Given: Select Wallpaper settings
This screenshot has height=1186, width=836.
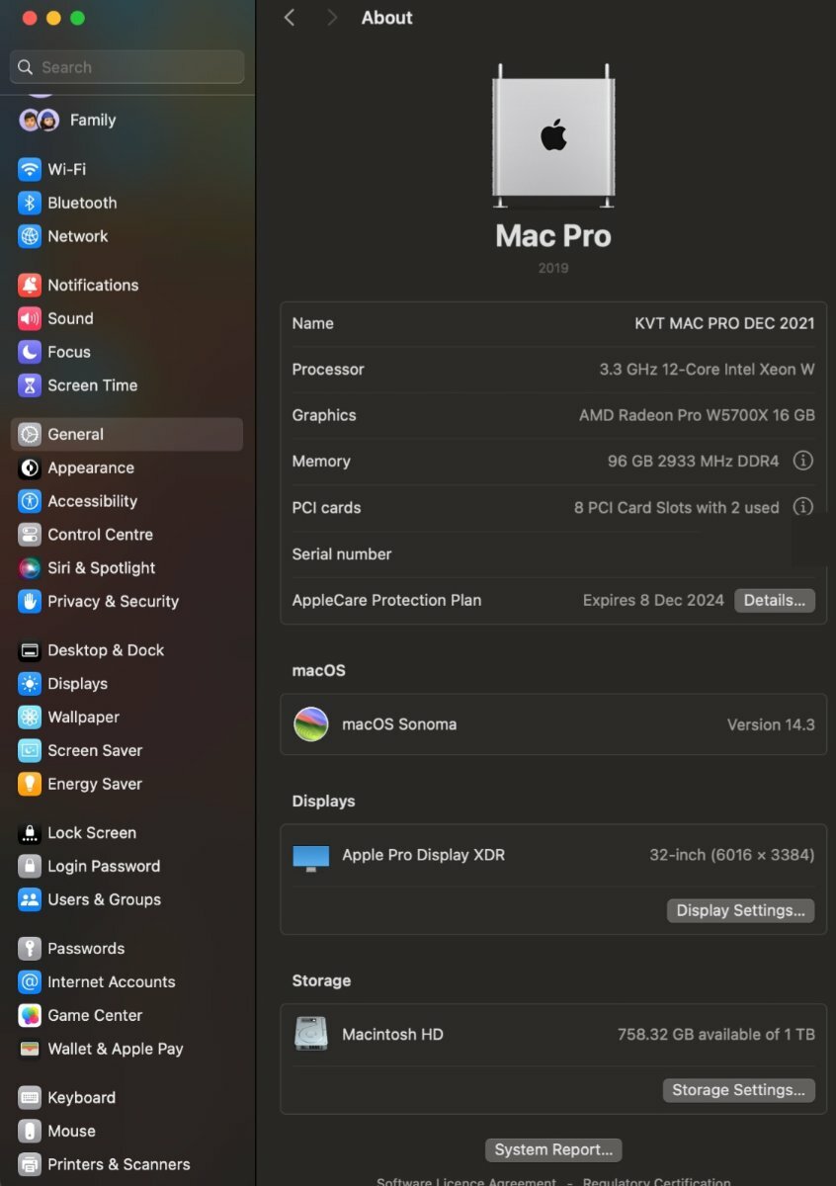Looking at the screenshot, I should point(126,718).
